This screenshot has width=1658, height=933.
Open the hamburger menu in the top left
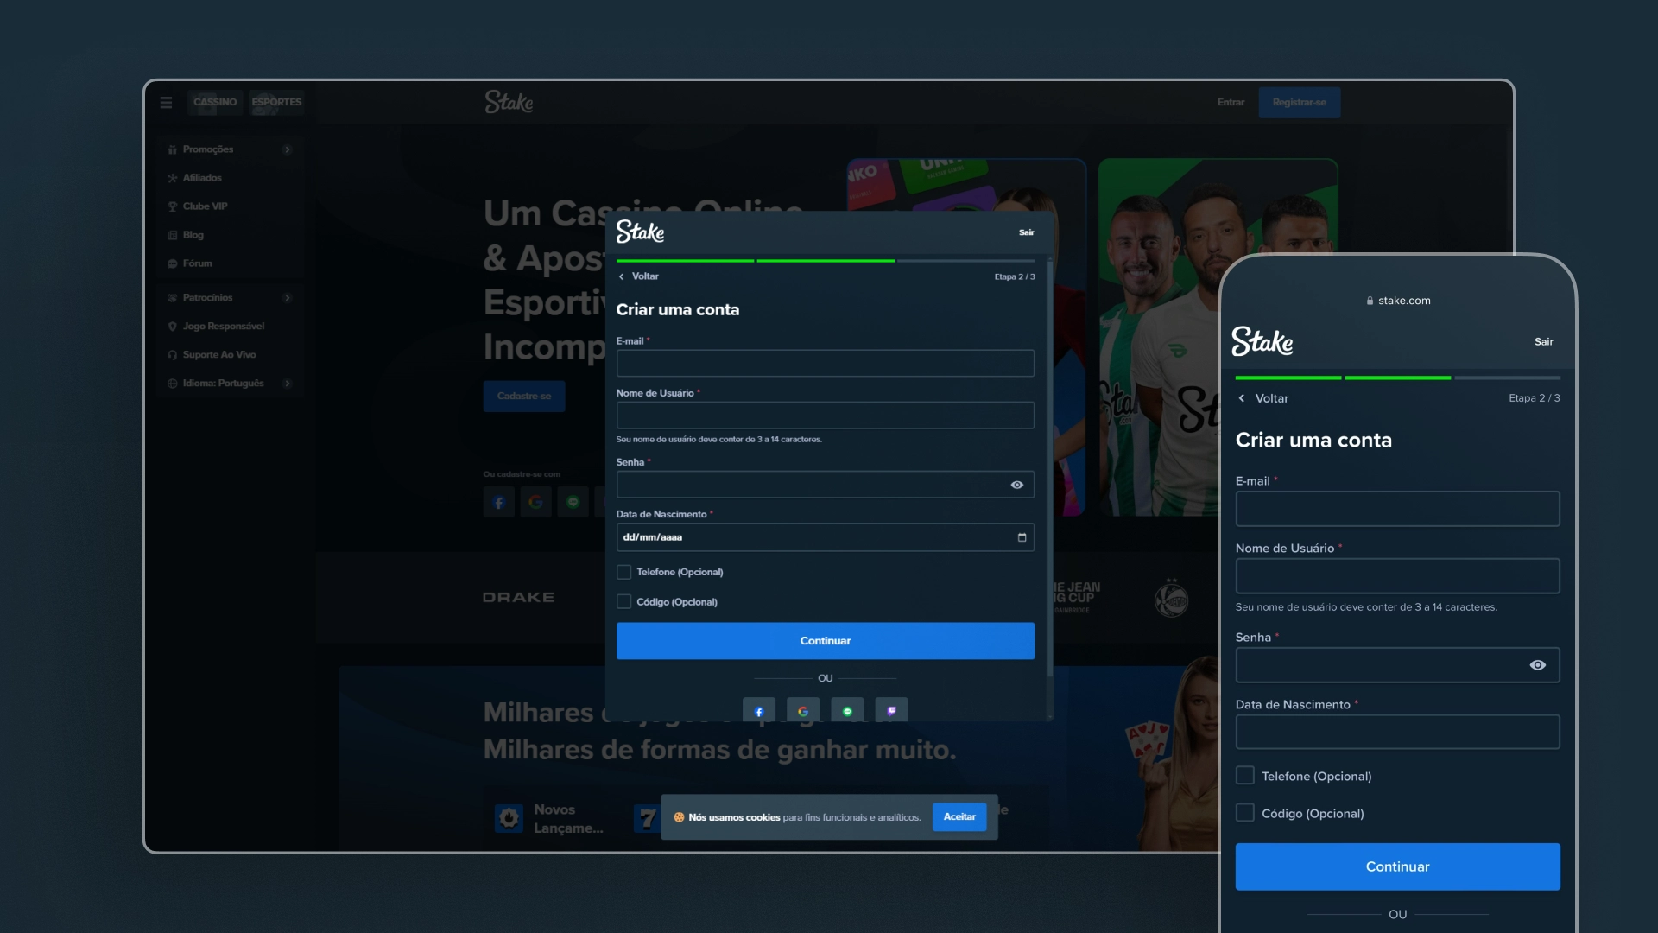pos(165,102)
